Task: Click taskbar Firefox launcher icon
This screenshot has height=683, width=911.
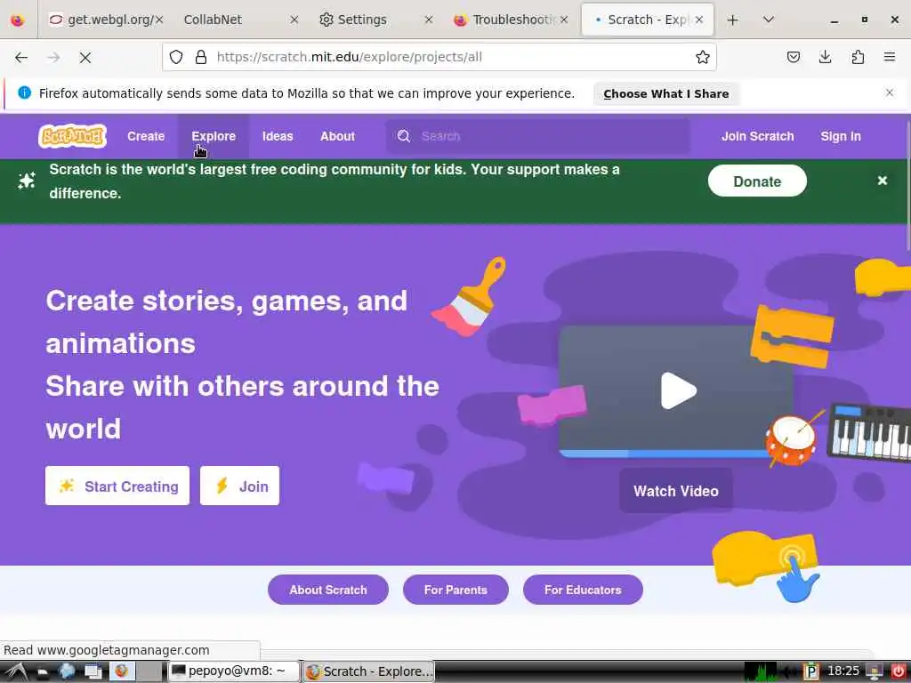Action: pos(121,671)
